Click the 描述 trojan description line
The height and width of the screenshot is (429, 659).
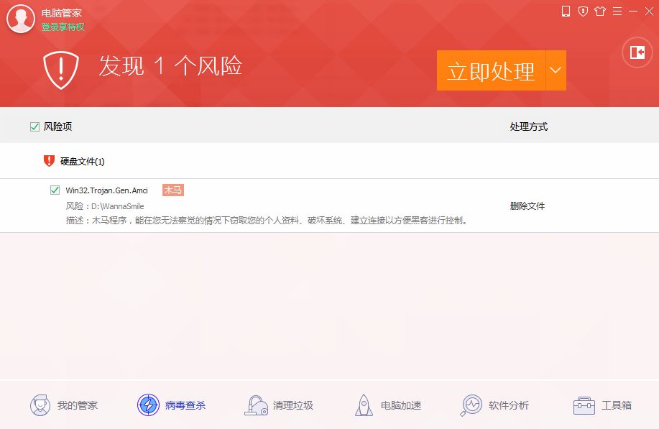[267, 221]
